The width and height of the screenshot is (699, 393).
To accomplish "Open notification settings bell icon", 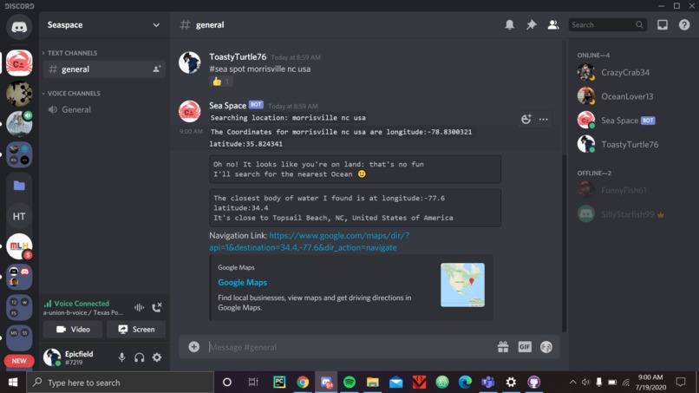I will pos(510,25).
